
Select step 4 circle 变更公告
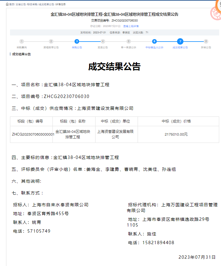tap(103, 42)
